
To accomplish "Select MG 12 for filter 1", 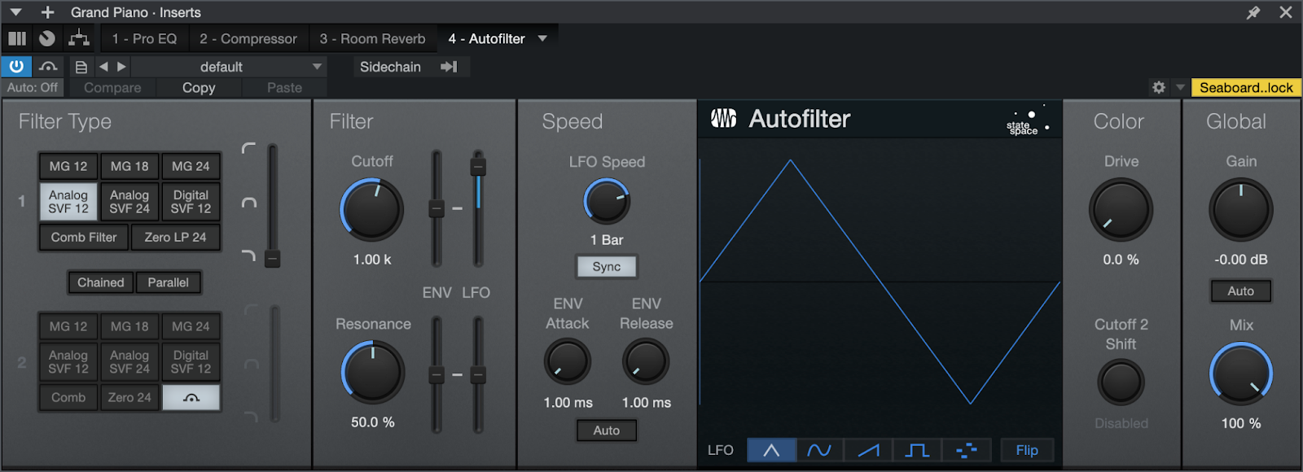I will [x=68, y=166].
